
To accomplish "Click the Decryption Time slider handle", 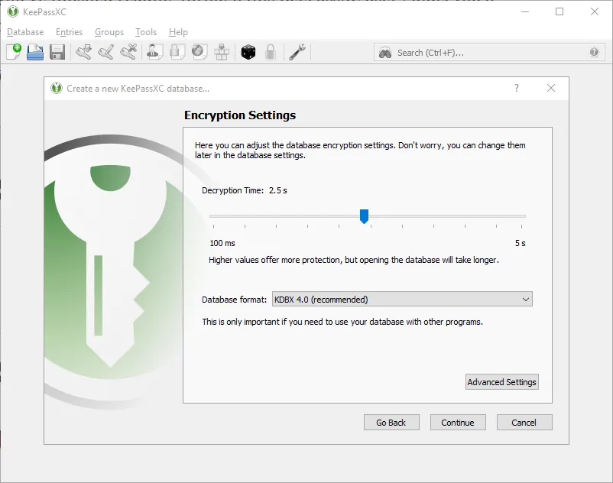I will (364, 216).
